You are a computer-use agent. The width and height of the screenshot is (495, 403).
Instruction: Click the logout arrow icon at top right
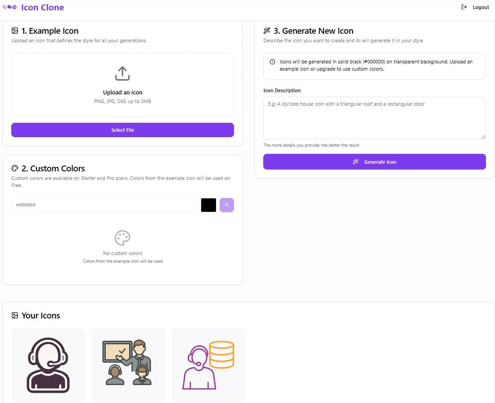[x=464, y=7]
